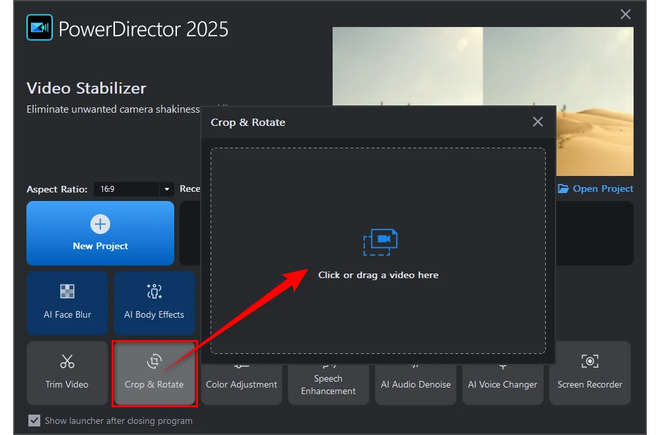Close the Crop & Rotate dialog
Screen dimensions: 660x435
(x=537, y=122)
